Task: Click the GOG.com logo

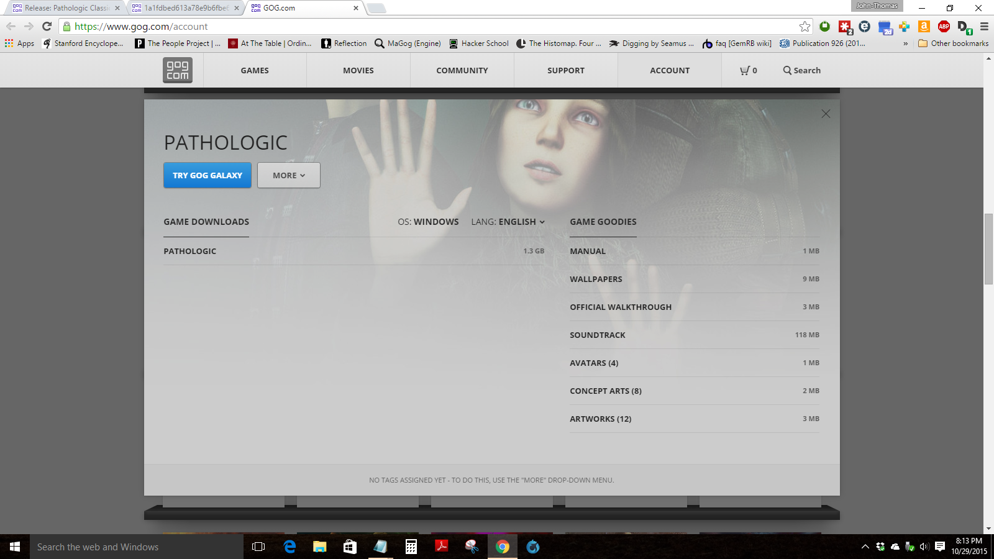Action: [178, 70]
